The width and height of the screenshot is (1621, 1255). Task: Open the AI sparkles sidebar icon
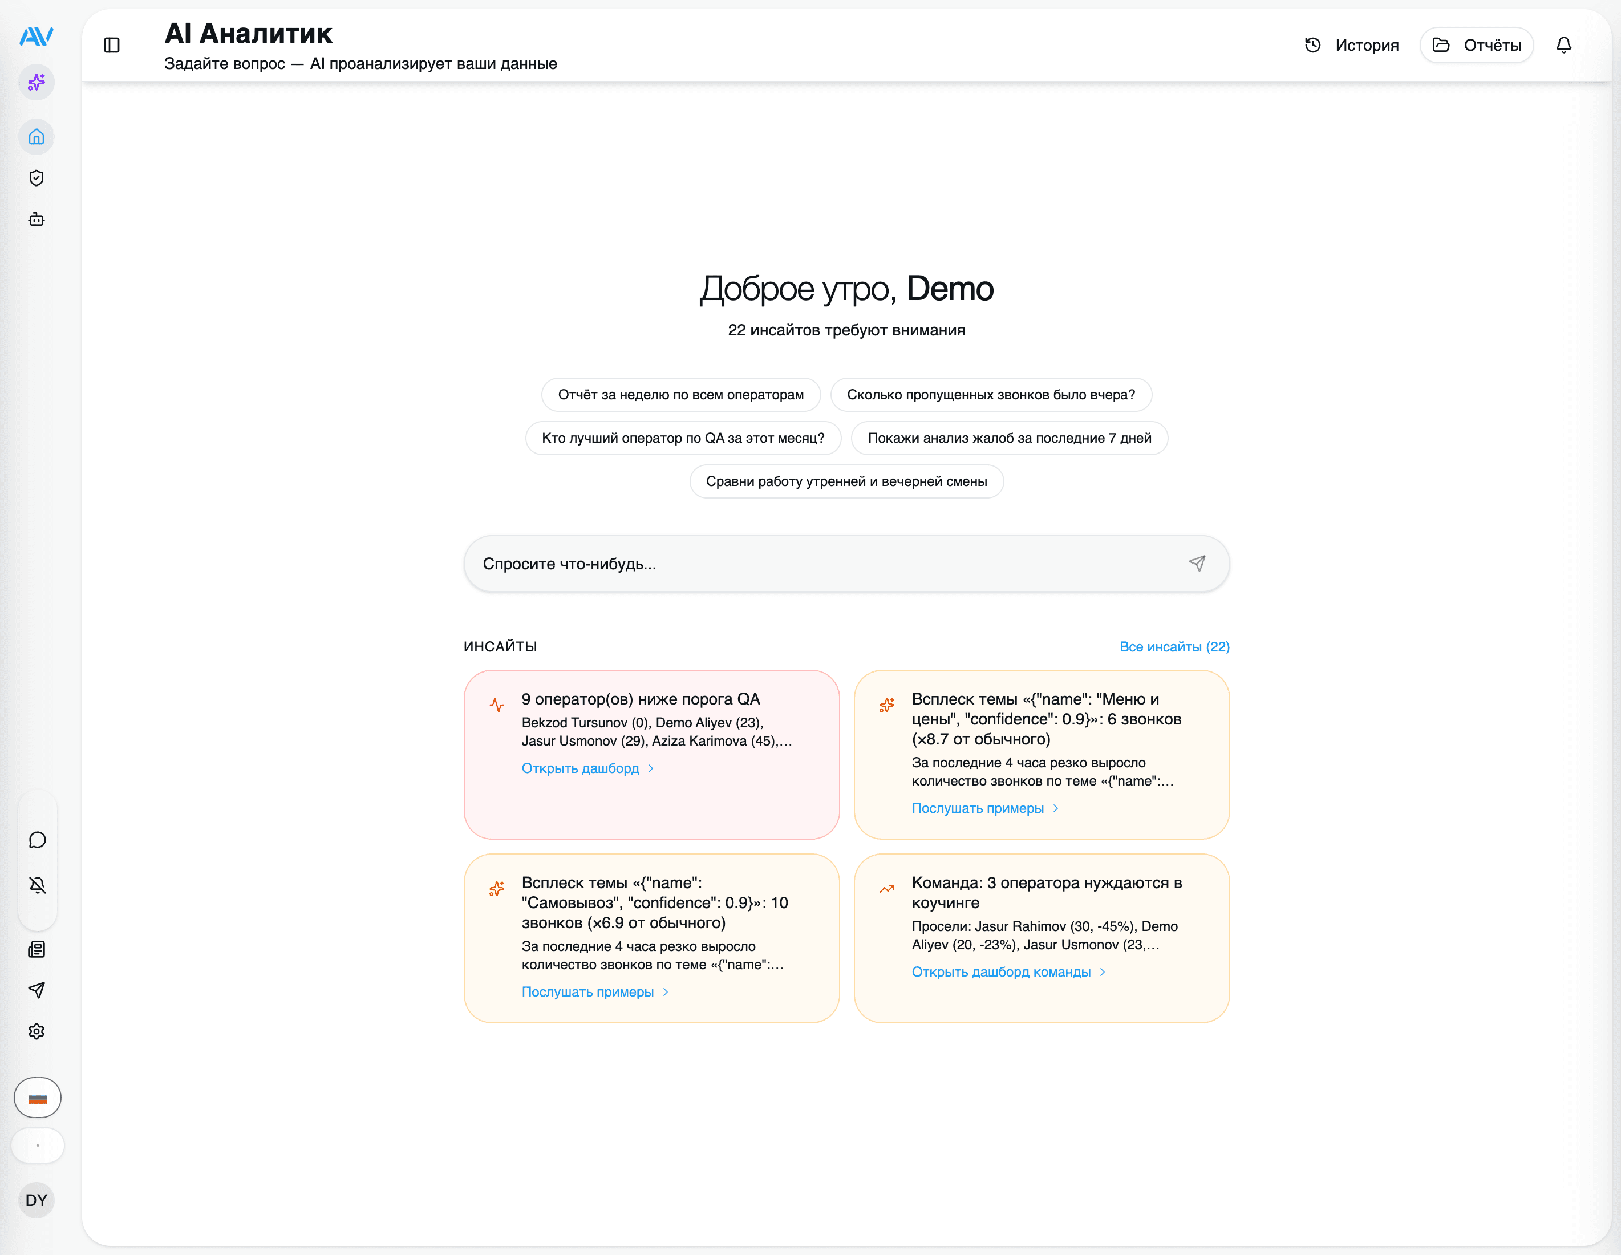click(37, 82)
